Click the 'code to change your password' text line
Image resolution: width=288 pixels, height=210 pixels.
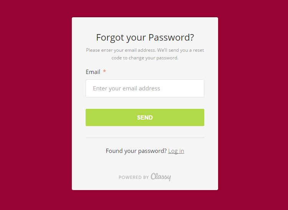click(145, 58)
